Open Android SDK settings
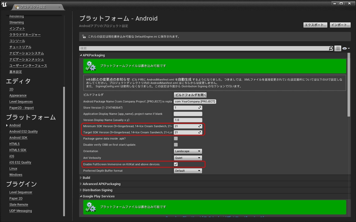 click(x=18, y=138)
